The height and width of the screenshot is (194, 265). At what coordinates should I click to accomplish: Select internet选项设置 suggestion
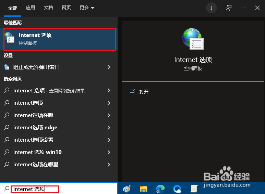[x=59, y=140]
